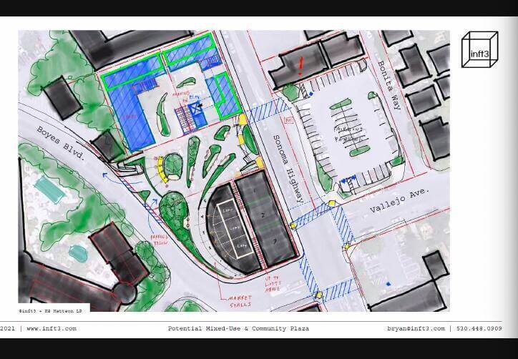The width and height of the screenshot is (518, 359).
Task: Select the yellow semicircle seating in plaza
Action: tap(172, 168)
